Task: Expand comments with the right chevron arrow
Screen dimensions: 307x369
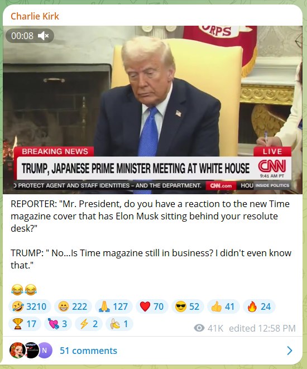Action: [x=290, y=351]
